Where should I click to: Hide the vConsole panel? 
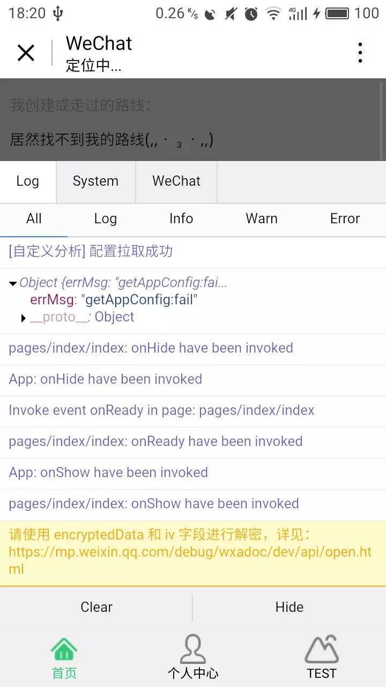[x=289, y=607]
